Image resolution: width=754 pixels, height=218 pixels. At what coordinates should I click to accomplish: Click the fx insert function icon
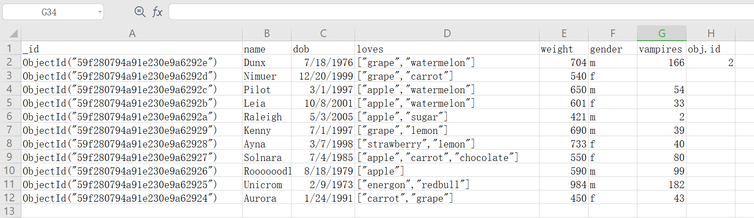point(157,12)
